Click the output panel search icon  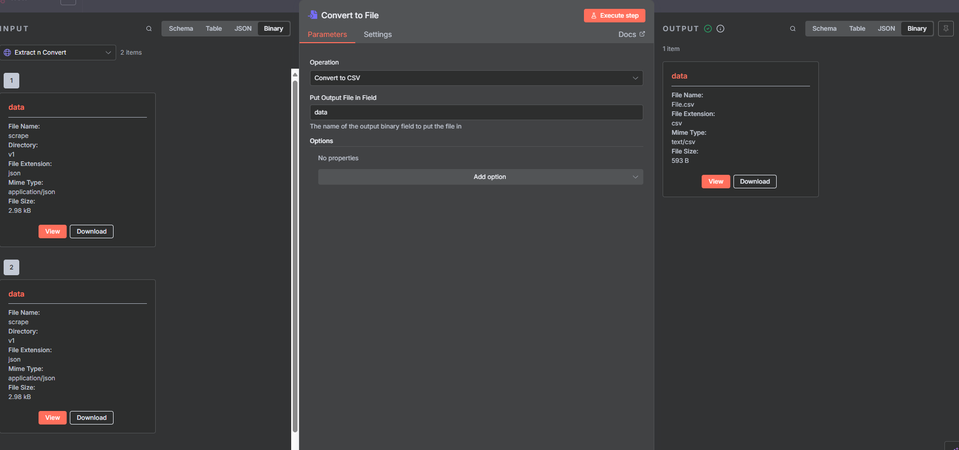tap(792, 29)
